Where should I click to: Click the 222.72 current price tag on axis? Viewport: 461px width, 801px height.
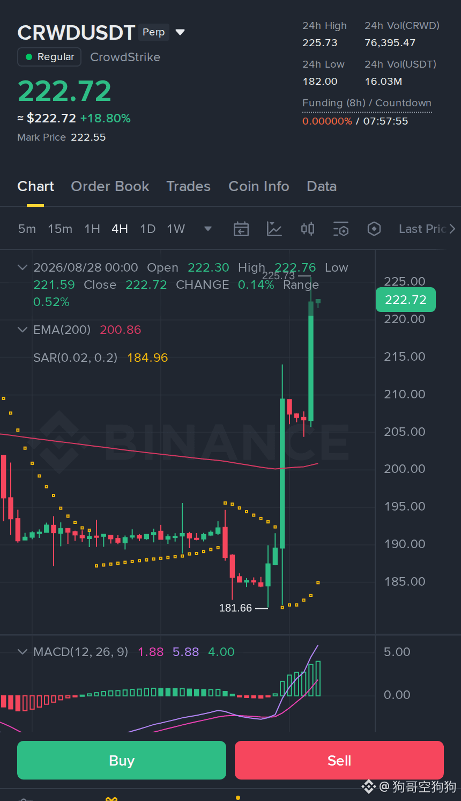tap(406, 300)
